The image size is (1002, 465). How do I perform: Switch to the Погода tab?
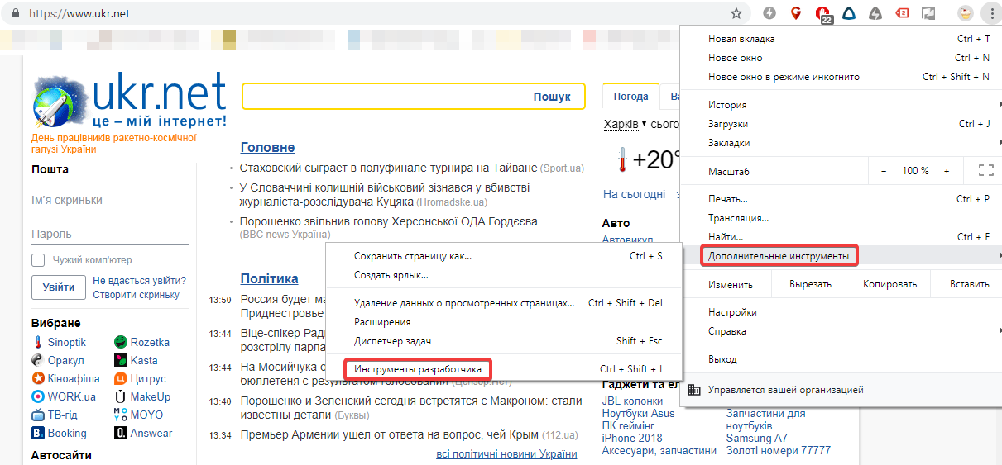tap(630, 97)
